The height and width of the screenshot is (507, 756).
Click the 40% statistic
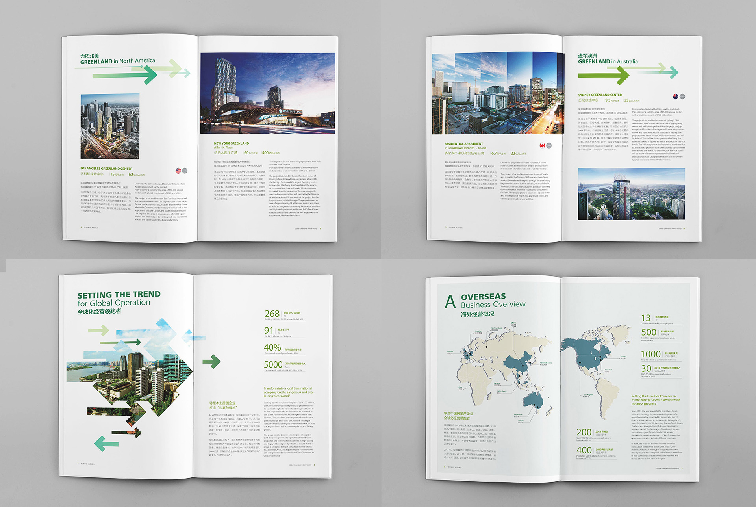(272, 347)
